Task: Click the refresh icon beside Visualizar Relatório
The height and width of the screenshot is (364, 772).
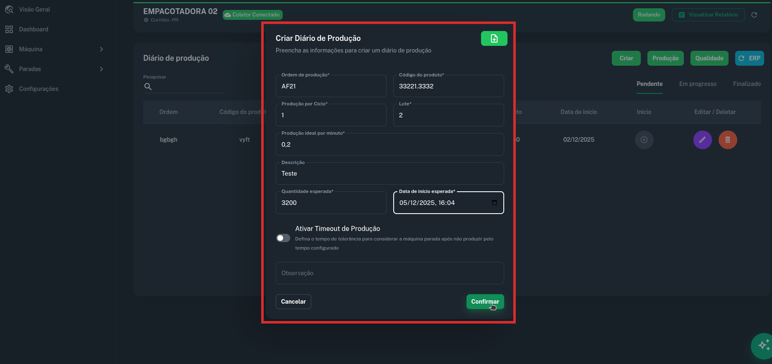Action: point(754,15)
